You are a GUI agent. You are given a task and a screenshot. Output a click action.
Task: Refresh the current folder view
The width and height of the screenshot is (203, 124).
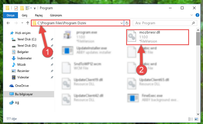click(x=127, y=23)
